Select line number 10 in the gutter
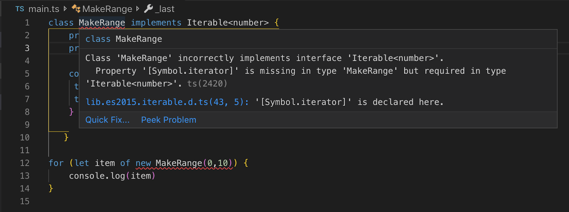 click(x=25, y=137)
